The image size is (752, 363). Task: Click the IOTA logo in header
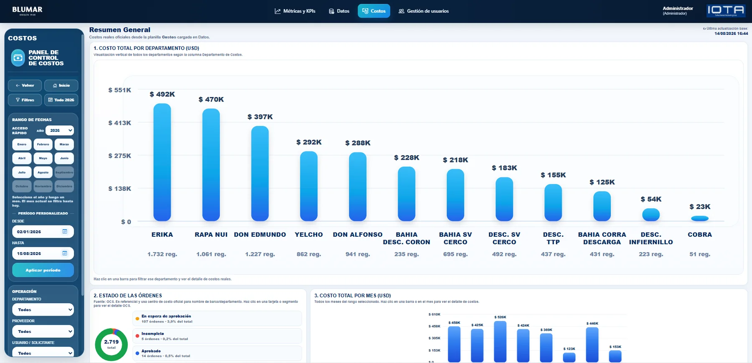(726, 11)
